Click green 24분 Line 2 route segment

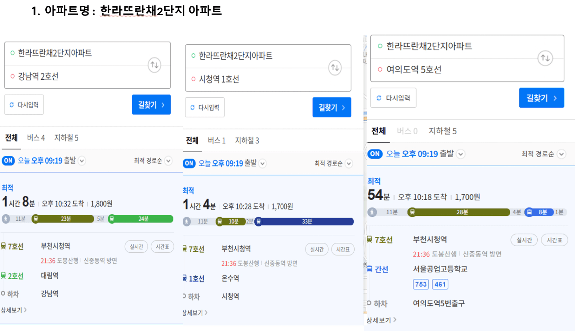pyautogui.click(x=140, y=219)
